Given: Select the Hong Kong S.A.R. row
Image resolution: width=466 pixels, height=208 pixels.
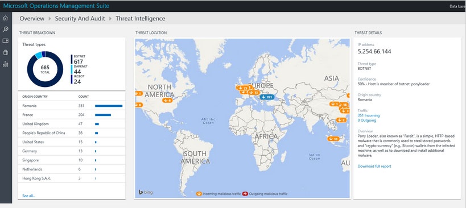Looking at the screenshot, I should tap(72, 178).
